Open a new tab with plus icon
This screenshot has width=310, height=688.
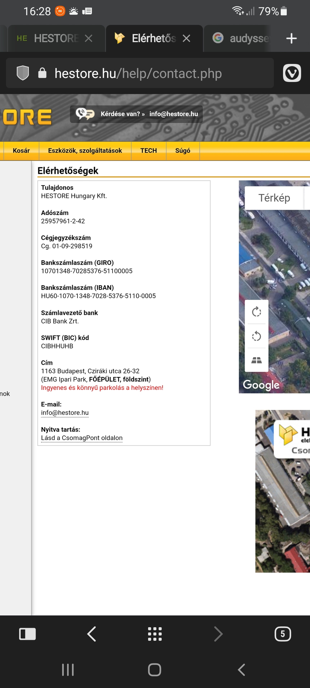291,38
